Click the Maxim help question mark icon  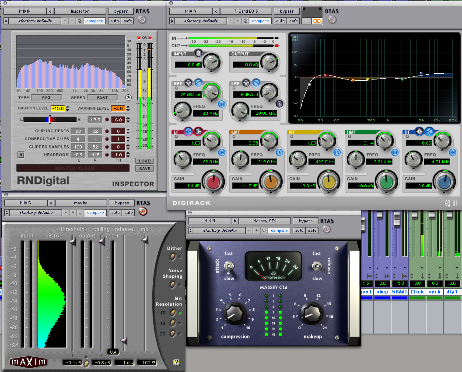(176, 362)
